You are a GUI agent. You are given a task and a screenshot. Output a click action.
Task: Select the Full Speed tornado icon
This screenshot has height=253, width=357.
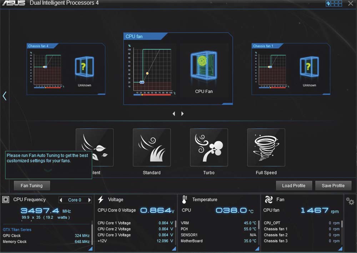tap(266, 148)
